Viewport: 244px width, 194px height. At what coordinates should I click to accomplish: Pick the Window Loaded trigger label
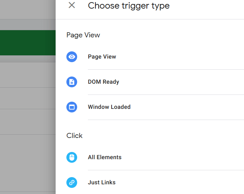point(109,107)
